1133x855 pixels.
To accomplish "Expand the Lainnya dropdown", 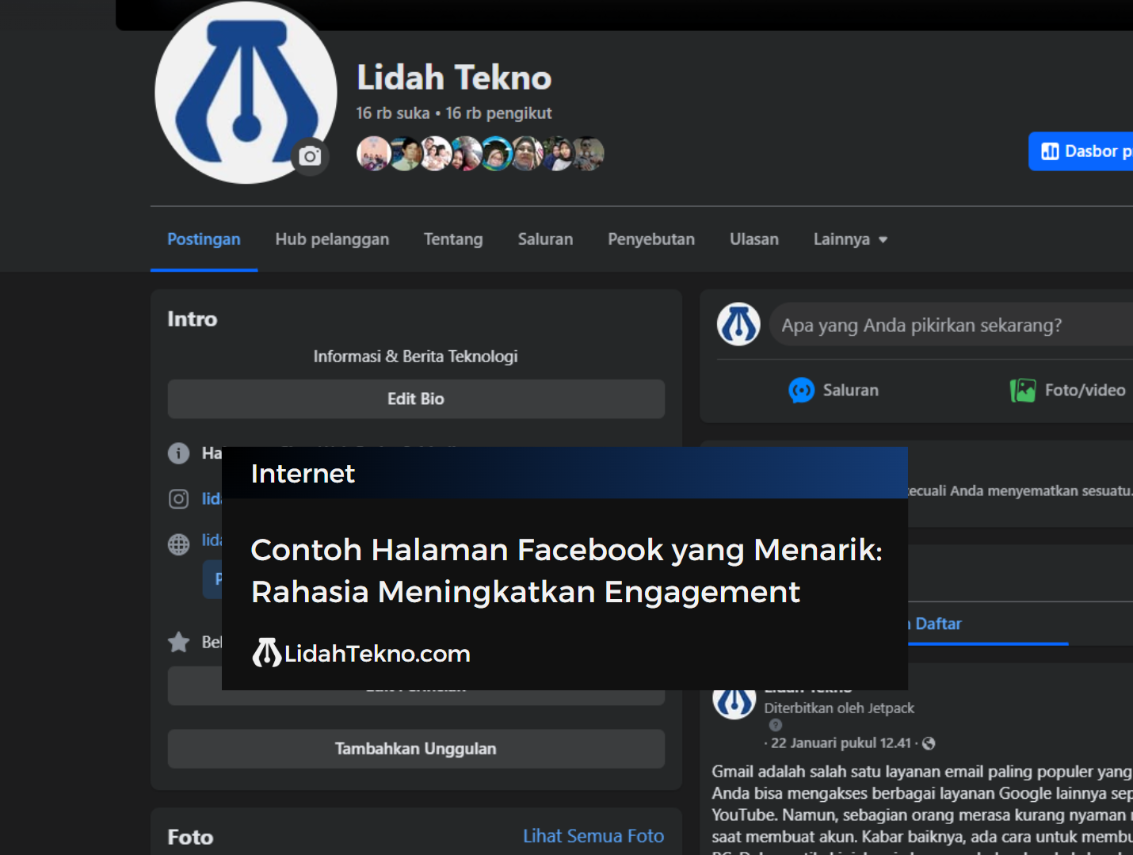I will 850,239.
